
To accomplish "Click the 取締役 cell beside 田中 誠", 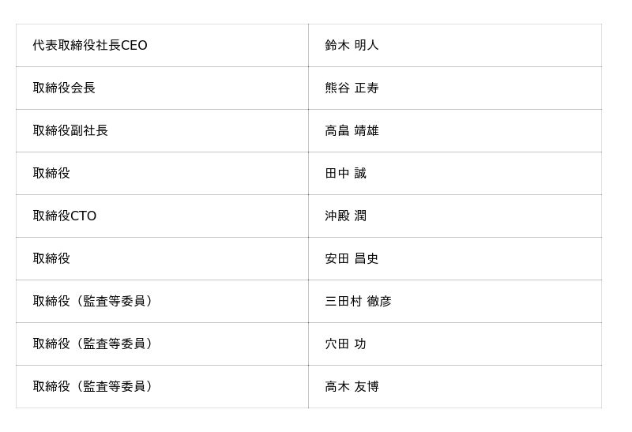I will (51, 174).
